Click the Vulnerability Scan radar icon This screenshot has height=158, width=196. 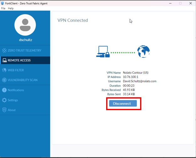4,80
